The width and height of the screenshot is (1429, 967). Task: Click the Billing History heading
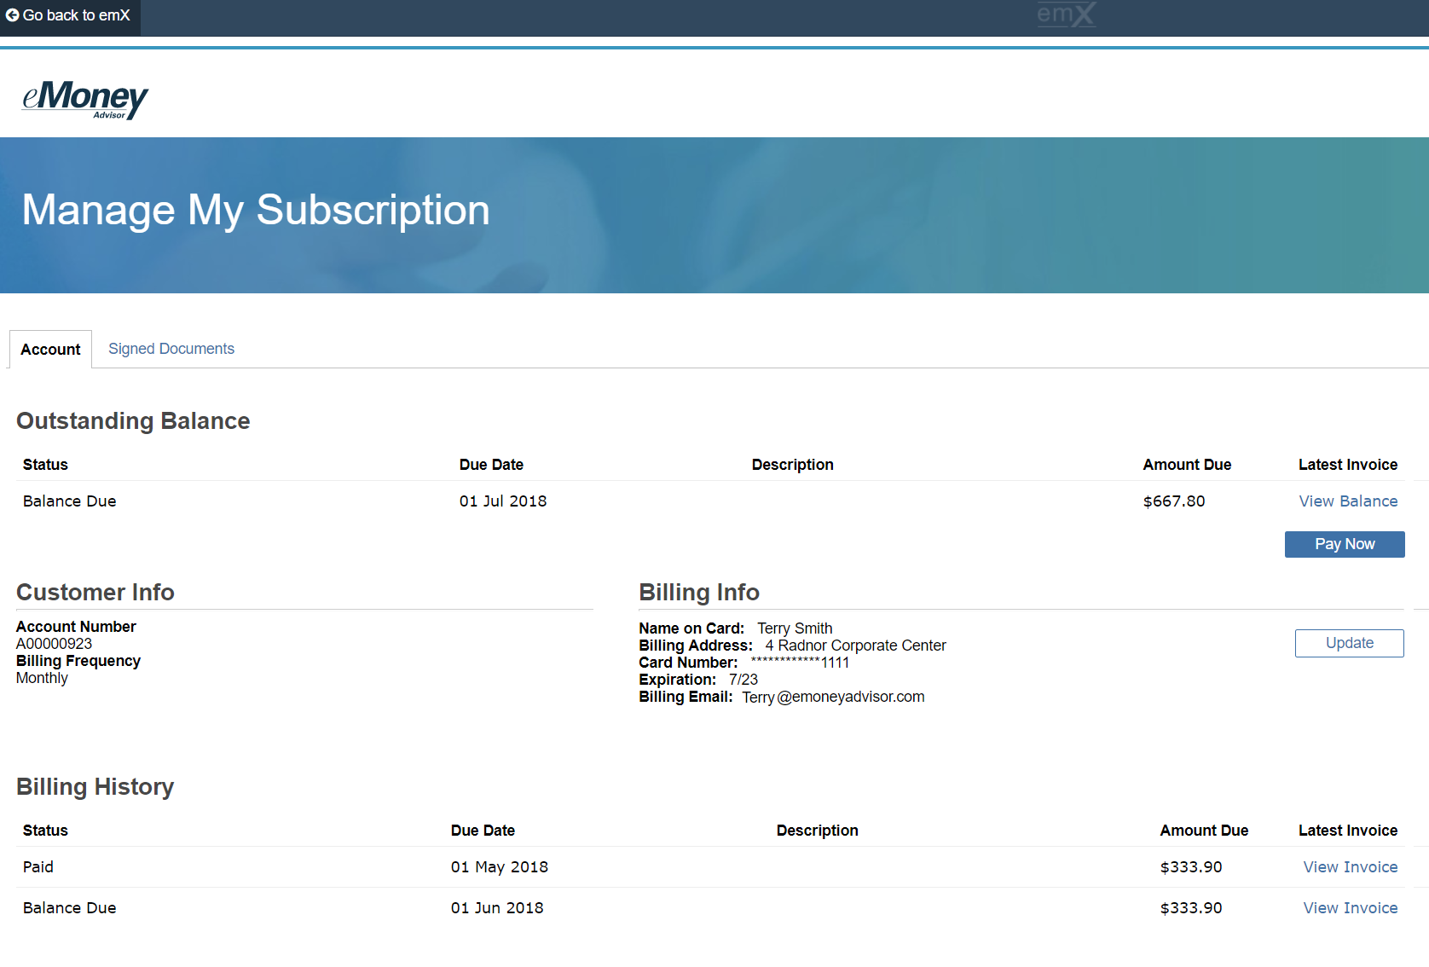[95, 787]
